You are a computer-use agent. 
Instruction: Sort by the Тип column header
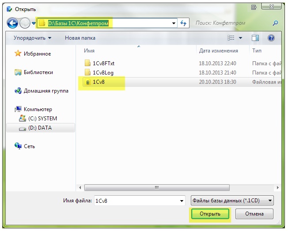pos(257,51)
